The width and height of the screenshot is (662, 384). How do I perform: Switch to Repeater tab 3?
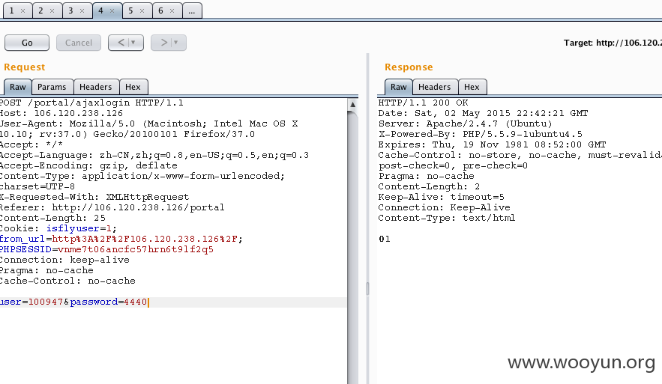click(x=70, y=10)
